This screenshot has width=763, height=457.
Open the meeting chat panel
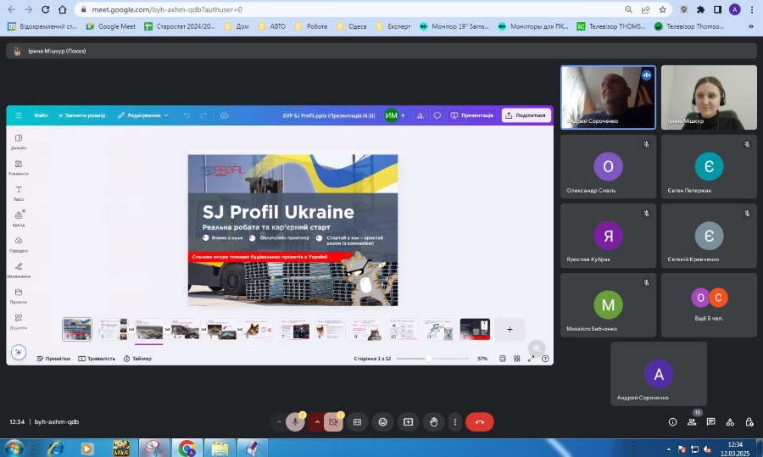tap(710, 421)
